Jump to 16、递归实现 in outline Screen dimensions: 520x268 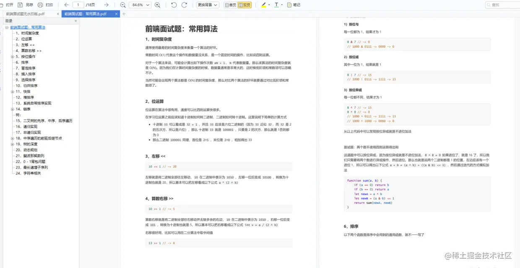(x=26, y=127)
